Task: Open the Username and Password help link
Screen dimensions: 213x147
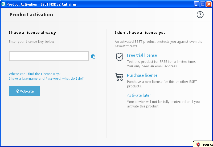Action: pyautogui.click(x=46, y=78)
